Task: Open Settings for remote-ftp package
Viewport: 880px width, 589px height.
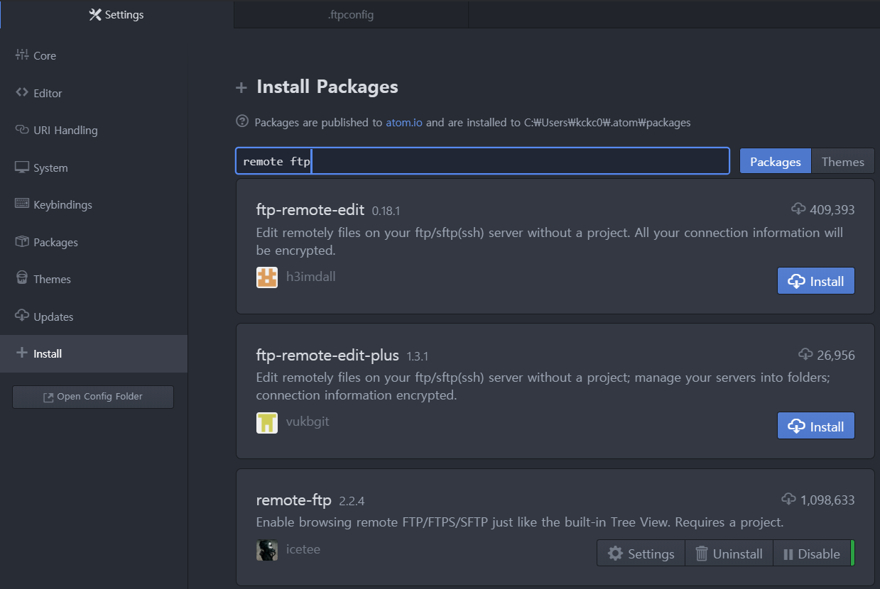Action: 641,554
